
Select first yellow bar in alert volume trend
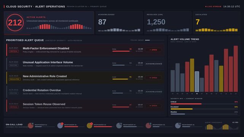(192, 75)
